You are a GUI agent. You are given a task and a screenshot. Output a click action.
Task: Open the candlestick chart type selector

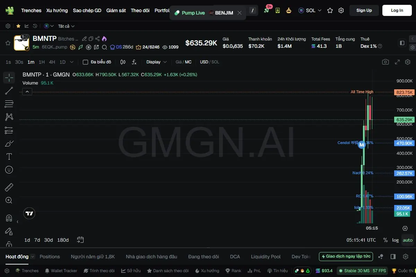click(123, 62)
